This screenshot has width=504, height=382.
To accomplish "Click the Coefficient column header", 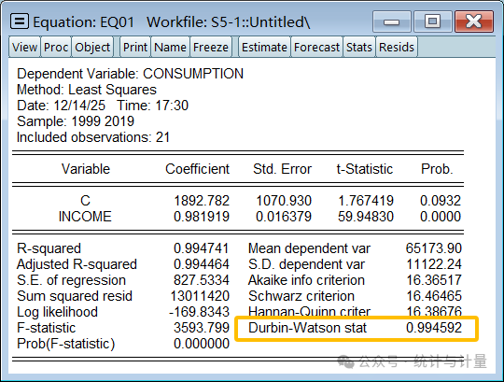I will click(197, 169).
